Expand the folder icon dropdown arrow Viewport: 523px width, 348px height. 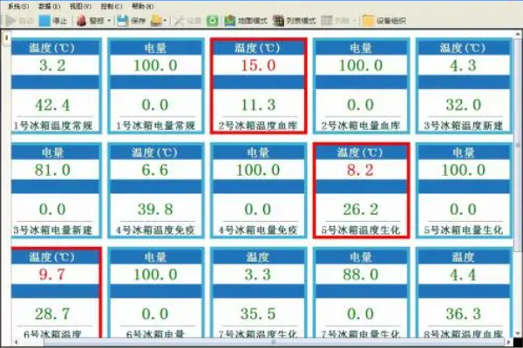pyautogui.click(x=166, y=19)
